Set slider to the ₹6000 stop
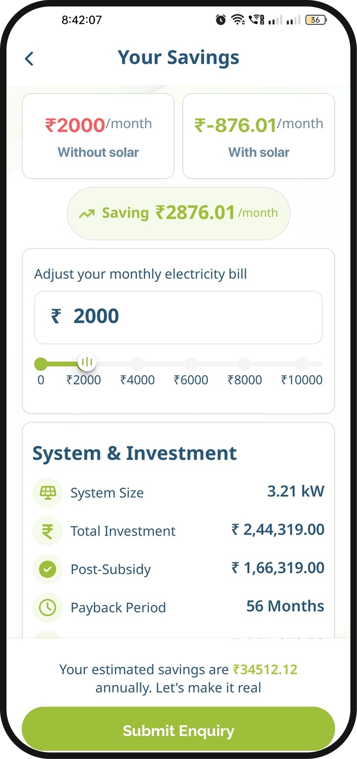 coord(191,364)
